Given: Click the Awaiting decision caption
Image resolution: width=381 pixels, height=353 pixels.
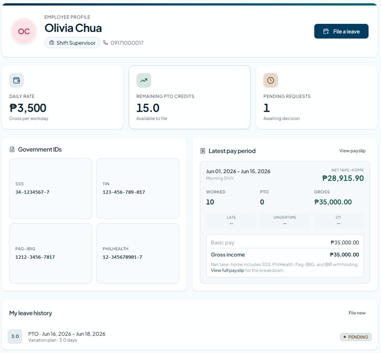Looking at the screenshot, I should pos(281,118).
